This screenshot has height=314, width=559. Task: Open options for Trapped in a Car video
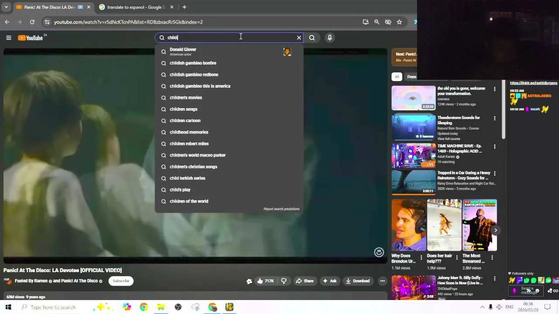[x=494, y=174]
